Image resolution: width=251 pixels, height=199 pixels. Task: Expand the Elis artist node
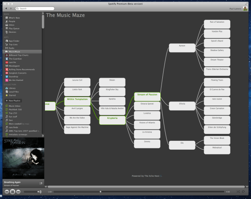click(182, 143)
